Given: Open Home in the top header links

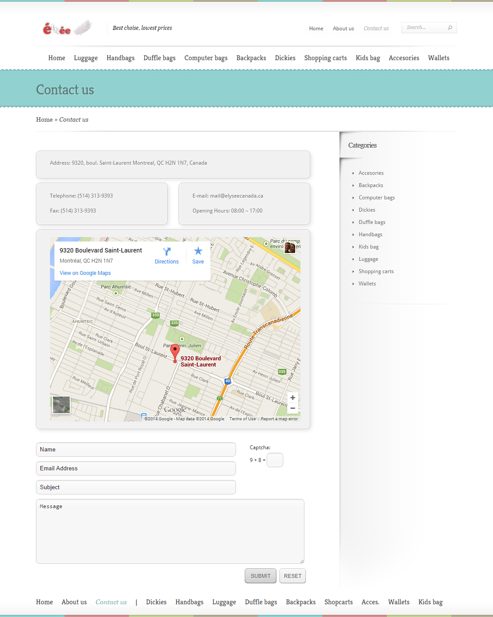Looking at the screenshot, I should click(x=316, y=29).
